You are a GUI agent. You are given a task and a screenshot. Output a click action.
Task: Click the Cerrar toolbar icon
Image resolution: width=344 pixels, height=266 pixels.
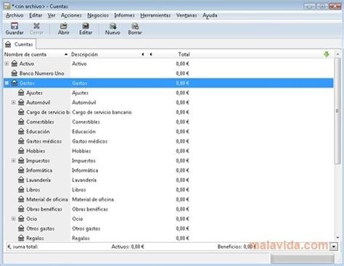pyautogui.click(x=36, y=26)
